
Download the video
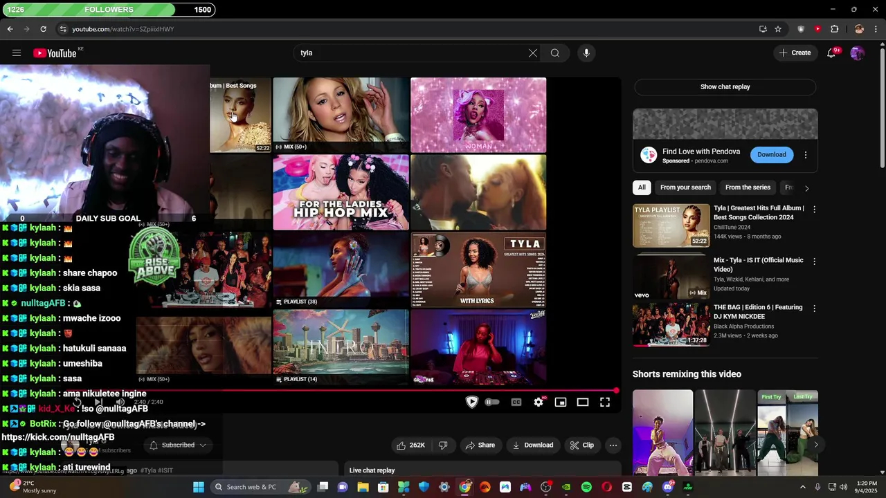tap(532, 445)
